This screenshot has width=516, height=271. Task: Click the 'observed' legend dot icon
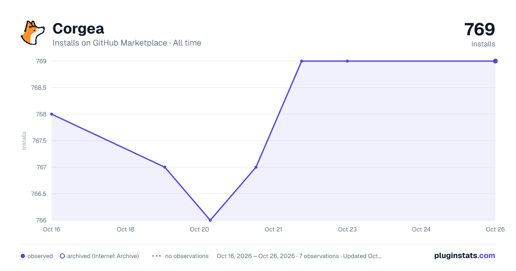click(23, 256)
